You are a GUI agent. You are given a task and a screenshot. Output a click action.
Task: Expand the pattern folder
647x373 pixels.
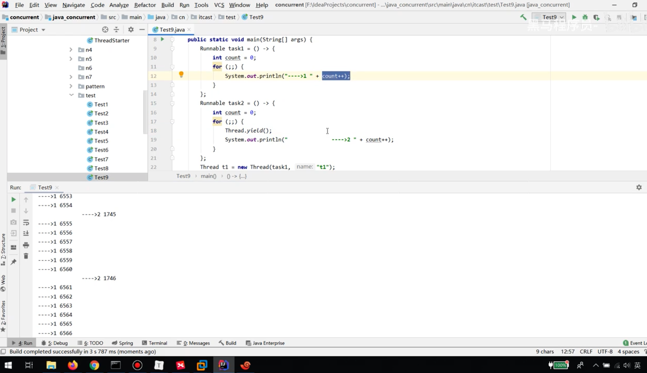(x=71, y=86)
